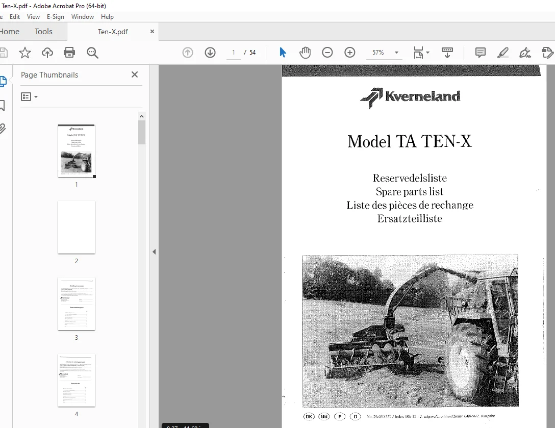555x428 pixels.
Task: Upload file to cloud storage
Action: [47, 53]
